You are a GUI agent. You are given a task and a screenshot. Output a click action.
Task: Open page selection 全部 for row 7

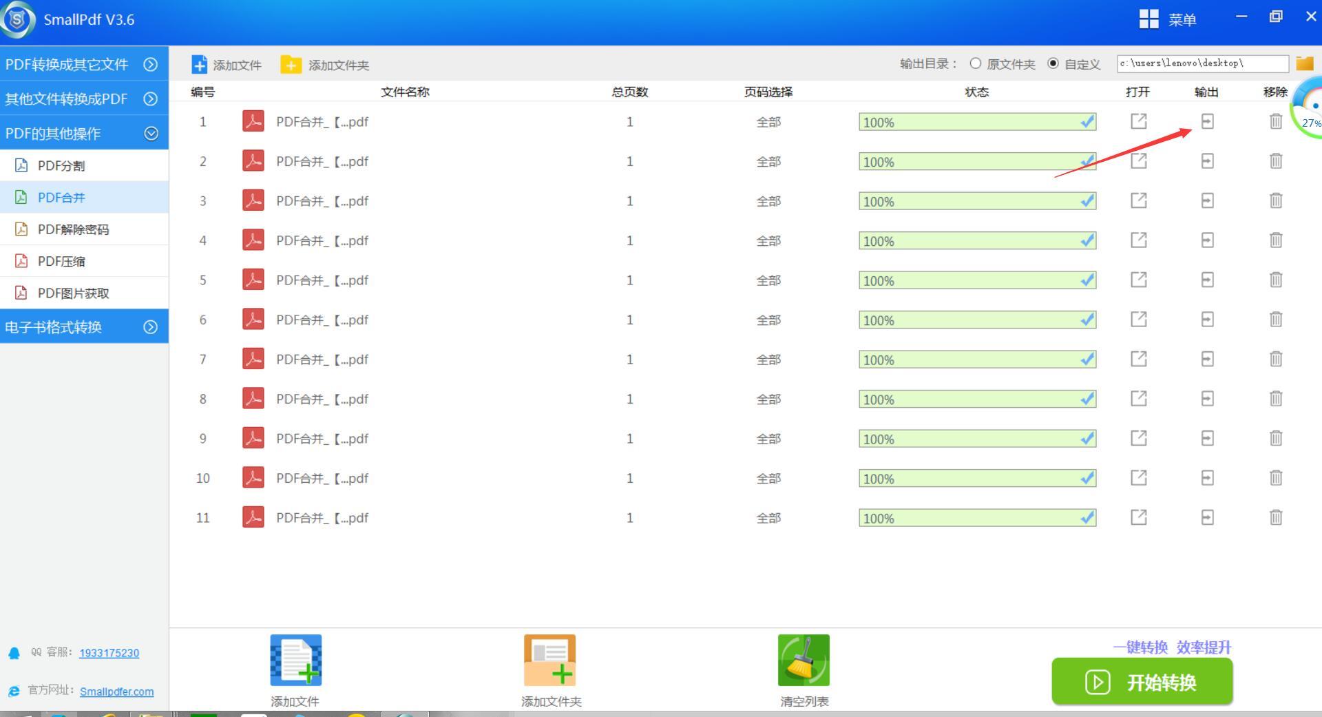pos(768,360)
